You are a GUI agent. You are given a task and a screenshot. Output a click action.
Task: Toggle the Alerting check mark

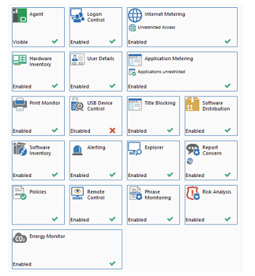click(x=112, y=174)
